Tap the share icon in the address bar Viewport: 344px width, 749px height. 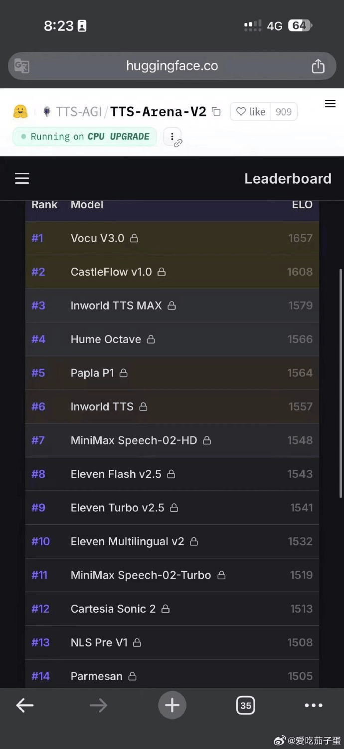318,66
